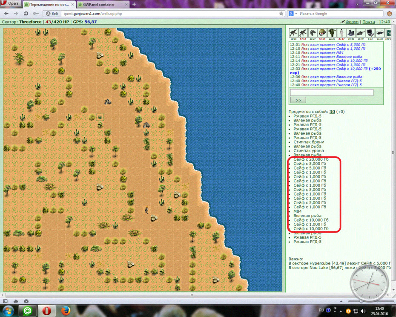Viewport: 396px width, 317px height.
Task: Open the boots equipment icon
Action: 351,33
